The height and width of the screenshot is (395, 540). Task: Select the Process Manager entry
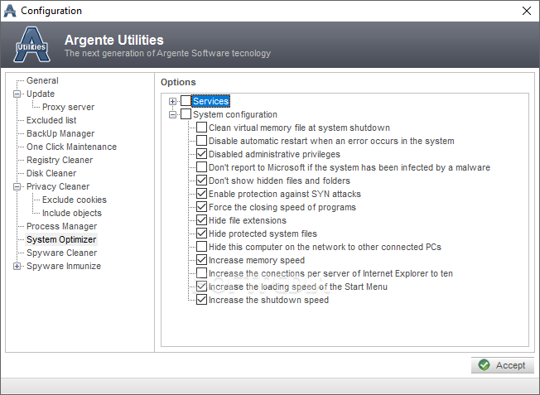click(x=61, y=226)
